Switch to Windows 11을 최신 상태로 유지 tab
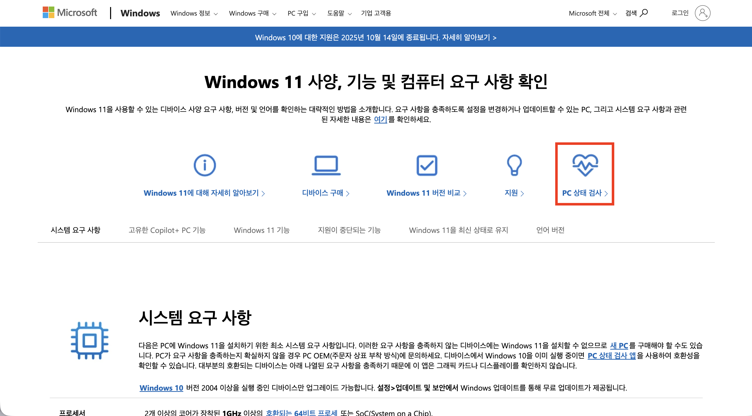Image resolution: width=752 pixels, height=416 pixels. coord(458,230)
